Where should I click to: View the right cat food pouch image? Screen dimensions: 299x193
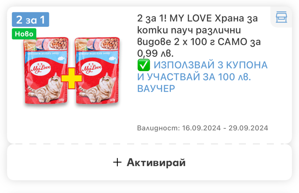pyautogui.click(x=97, y=71)
